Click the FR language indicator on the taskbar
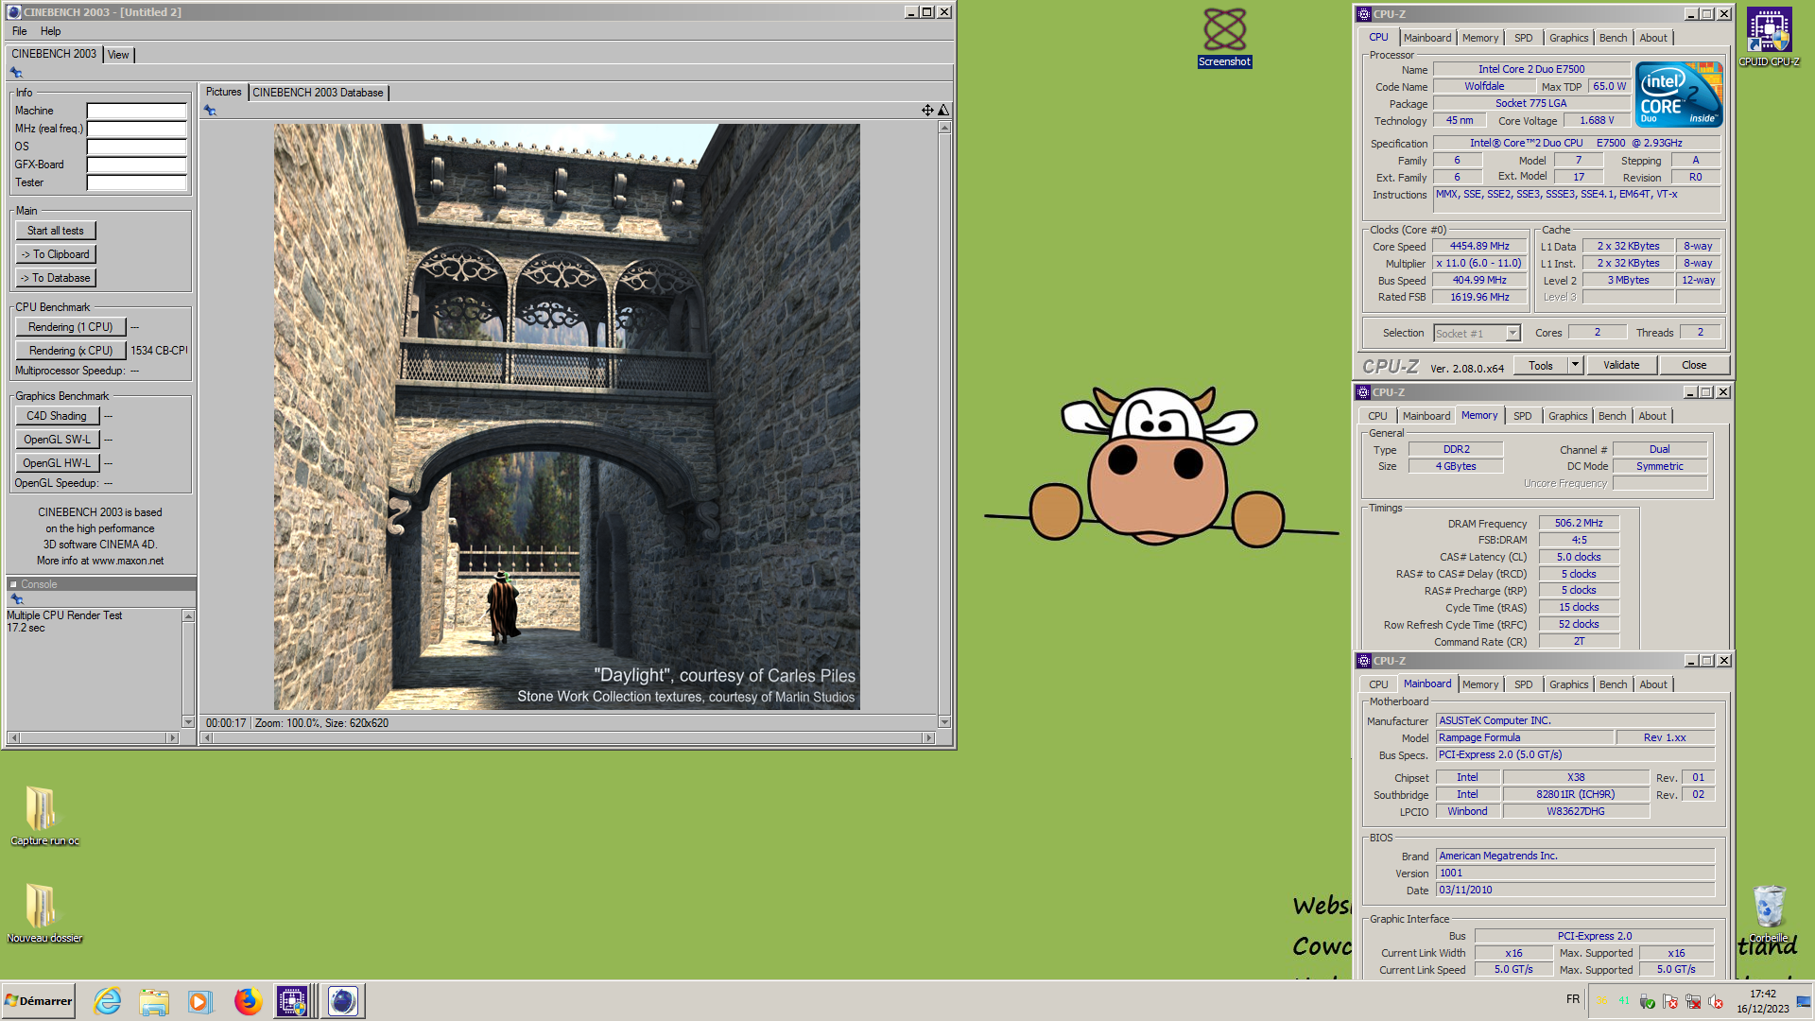Screen dimensions: 1815x1021 tap(1572, 999)
